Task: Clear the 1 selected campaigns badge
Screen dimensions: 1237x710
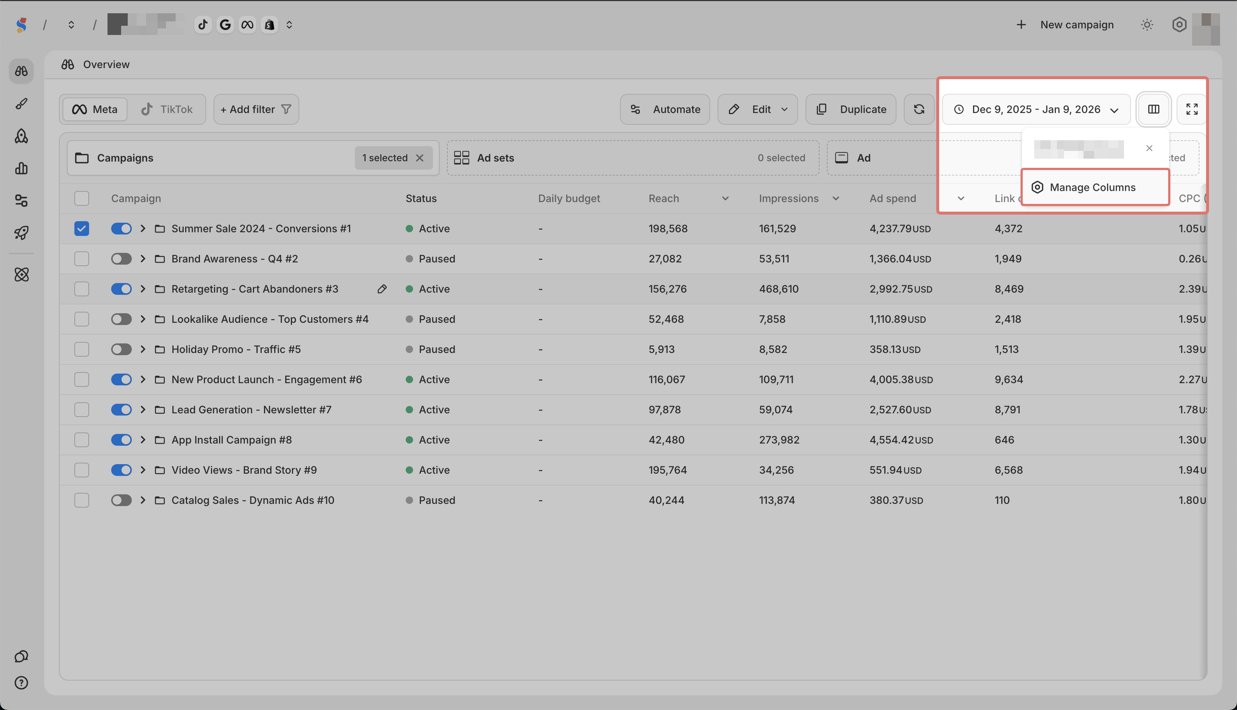Action: (419, 158)
